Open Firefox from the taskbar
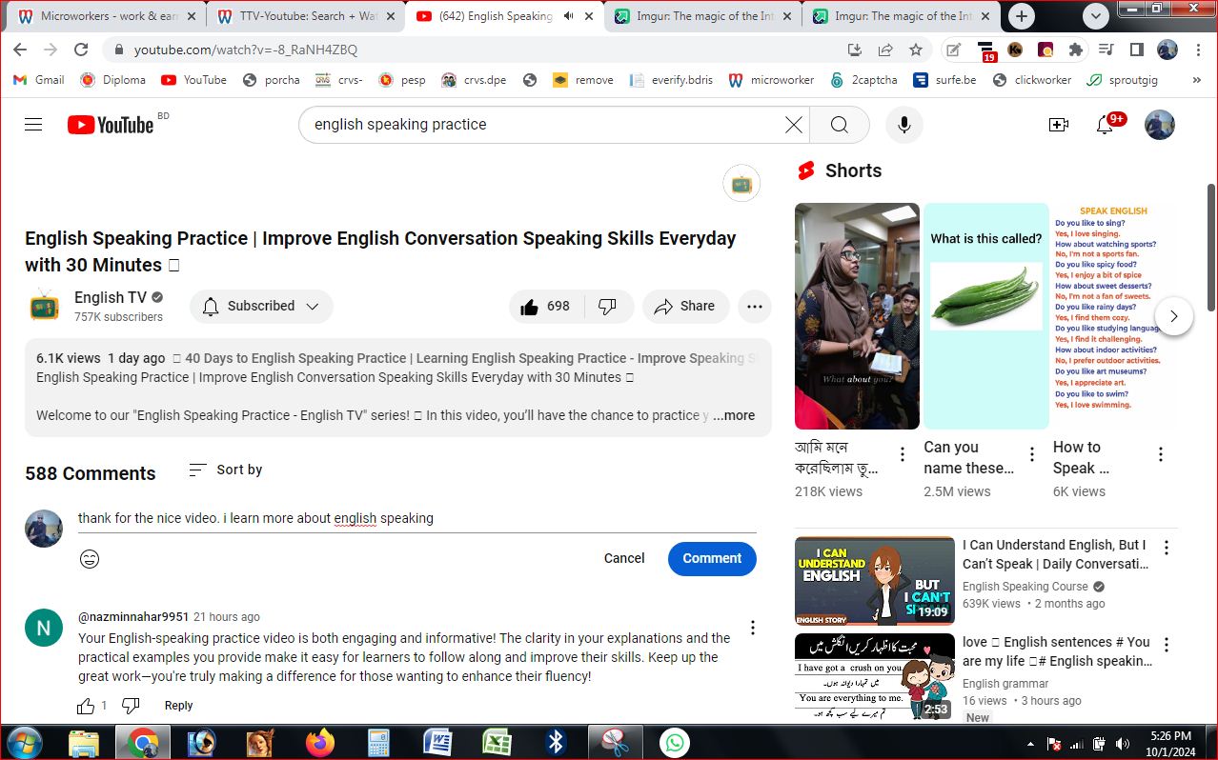 point(320,743)
